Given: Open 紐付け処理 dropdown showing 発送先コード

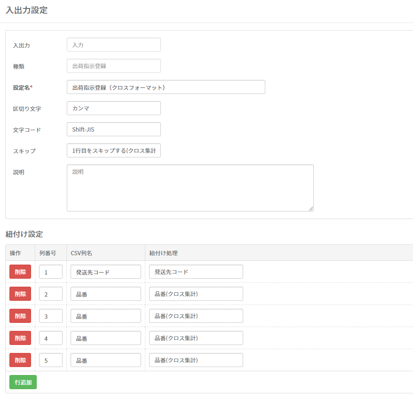Looking at the screenshot, I should 196,272.
